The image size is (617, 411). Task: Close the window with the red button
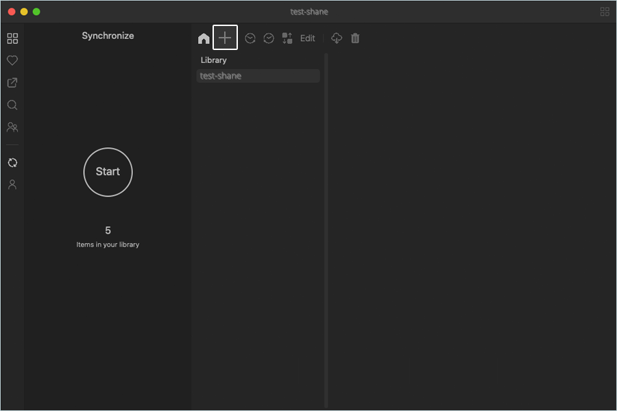click(12, 12)
